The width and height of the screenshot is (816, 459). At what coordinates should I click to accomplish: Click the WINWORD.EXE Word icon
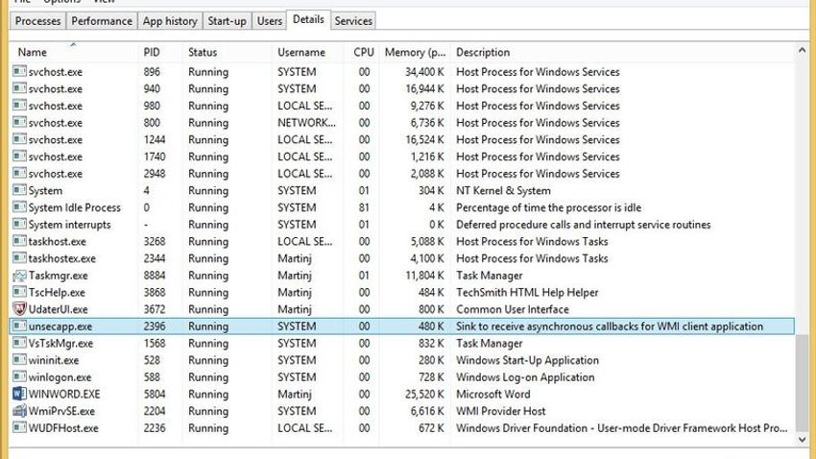click(19, 394)
